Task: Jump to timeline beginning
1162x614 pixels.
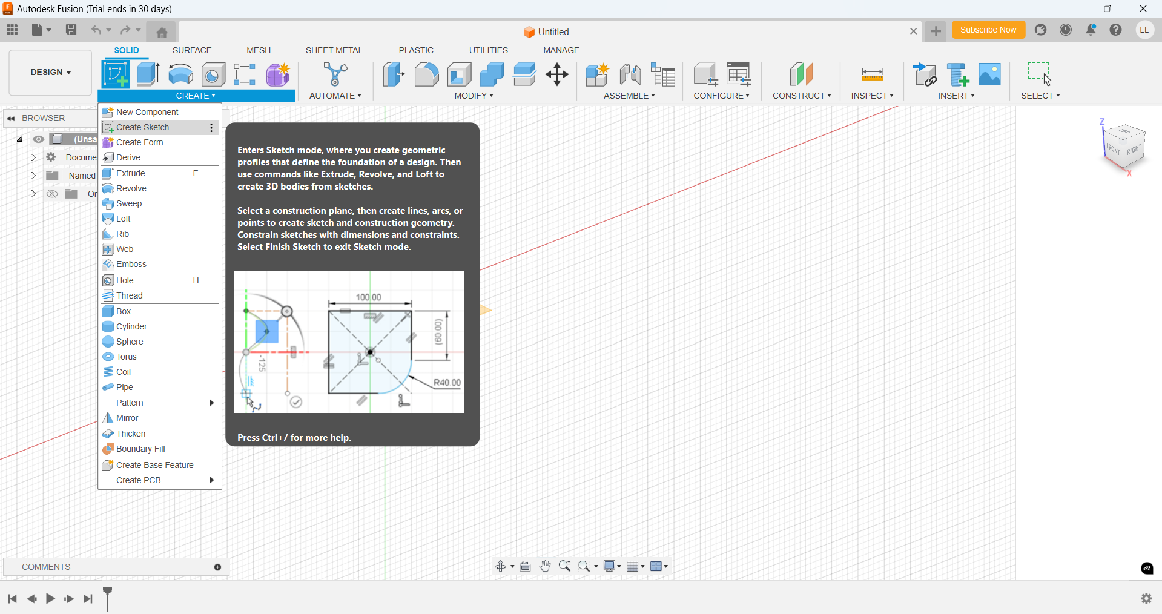Action: coord(12,599)
